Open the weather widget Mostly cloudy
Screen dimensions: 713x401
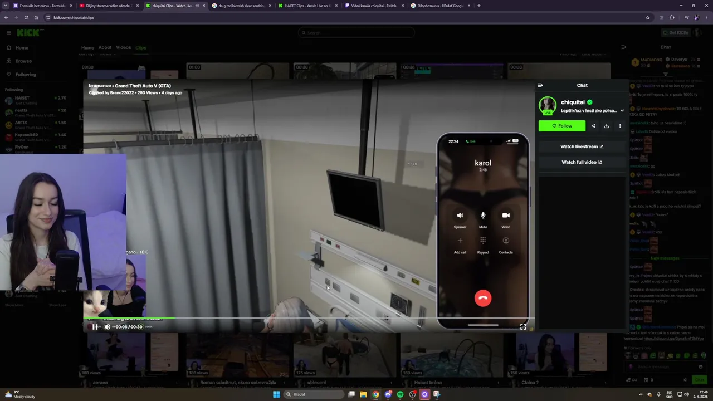[x=19, y=394]
